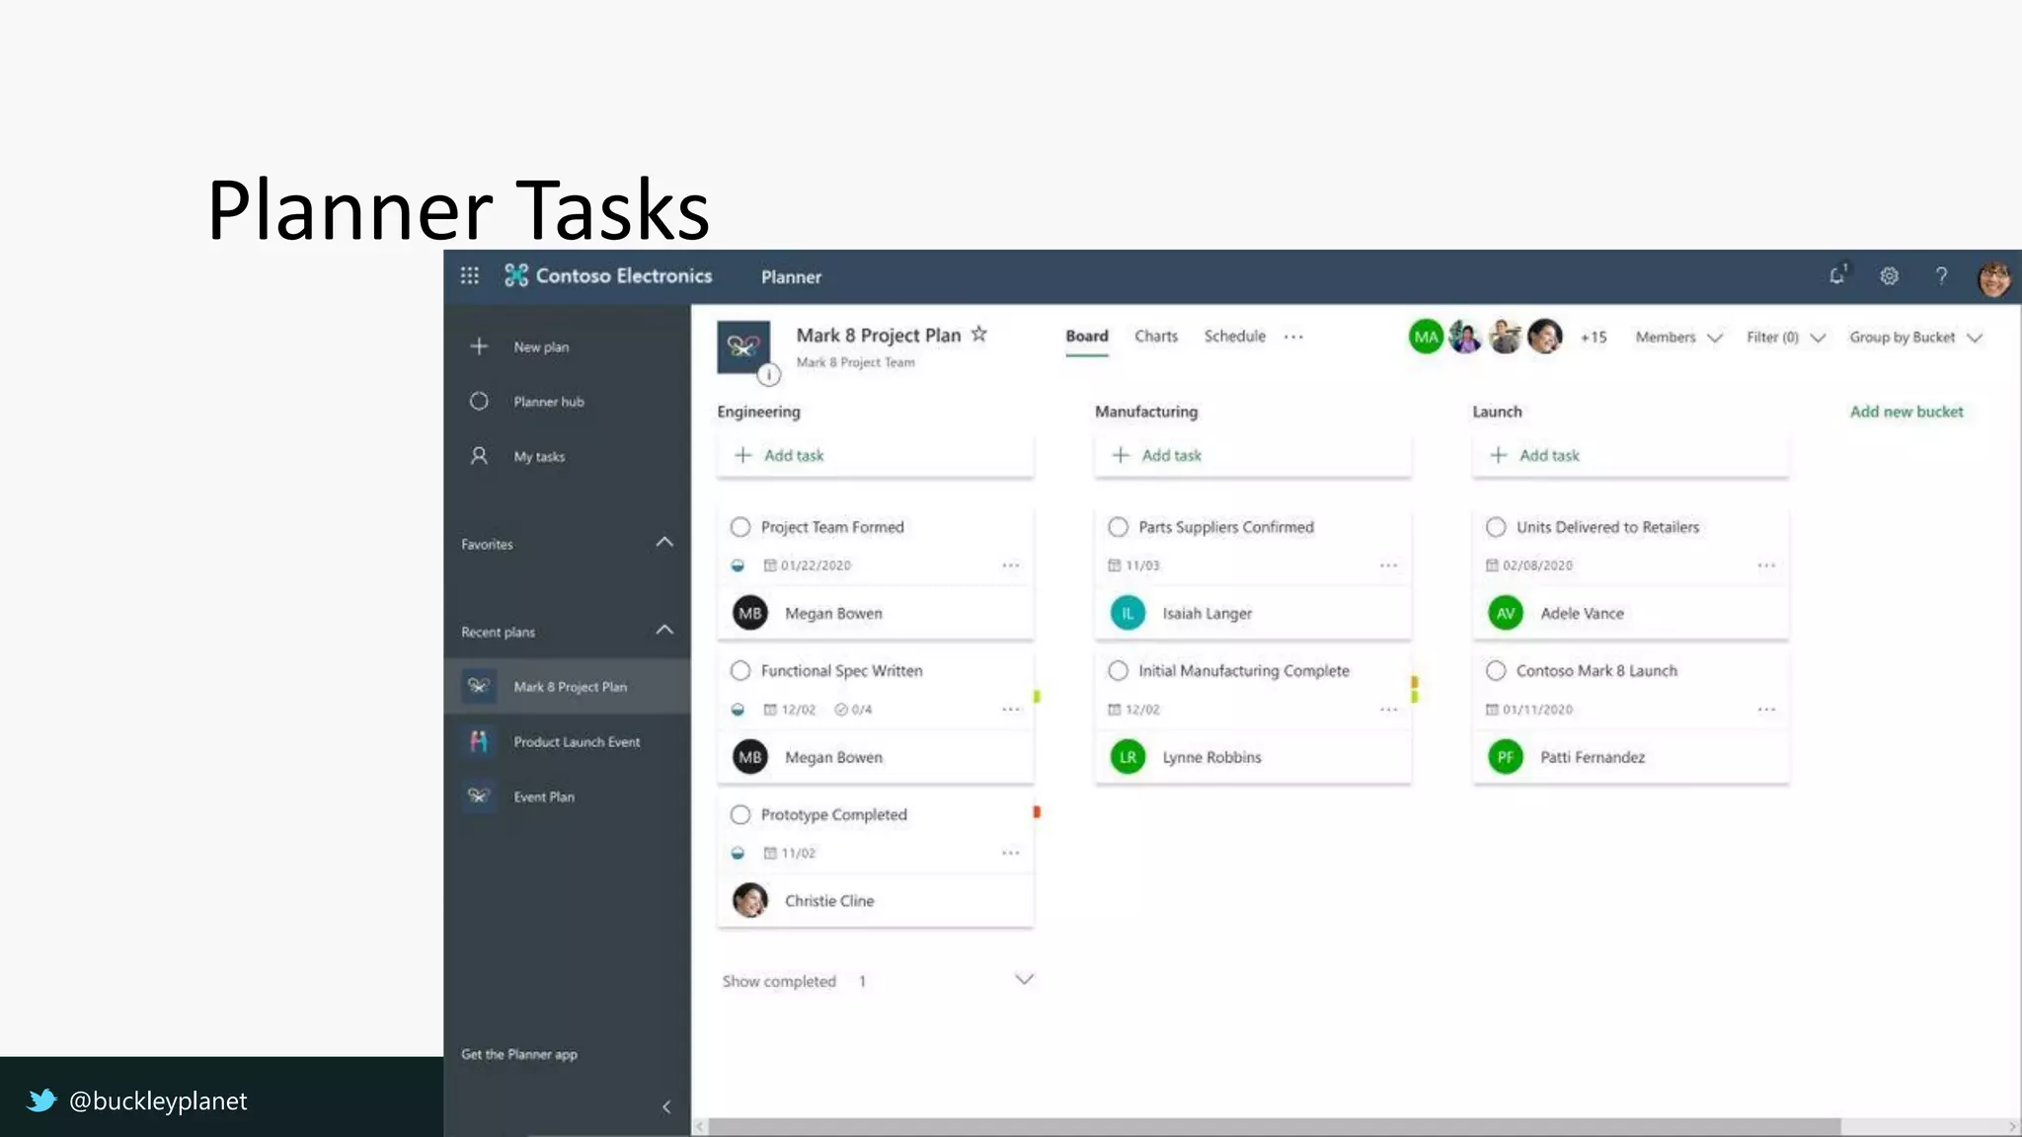The image size is (2022, 1137).
Task: Add a task to the Manufacturing bucket
Action: pyautogui.click(x=1252, y=455)
